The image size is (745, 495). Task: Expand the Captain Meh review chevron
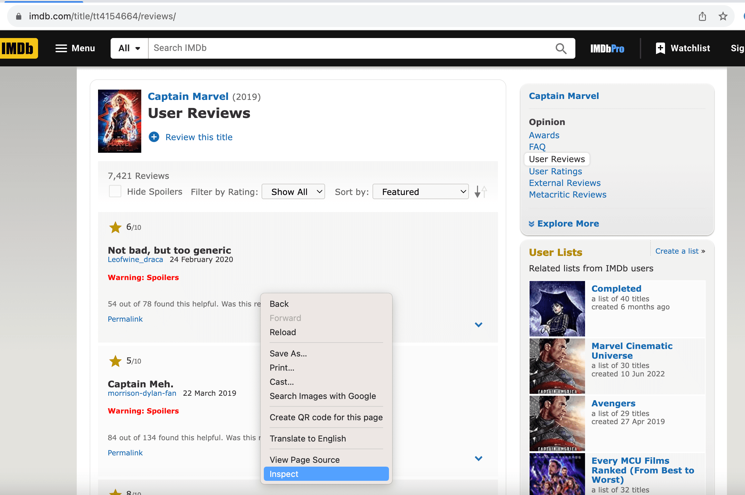tap(478, 458)
